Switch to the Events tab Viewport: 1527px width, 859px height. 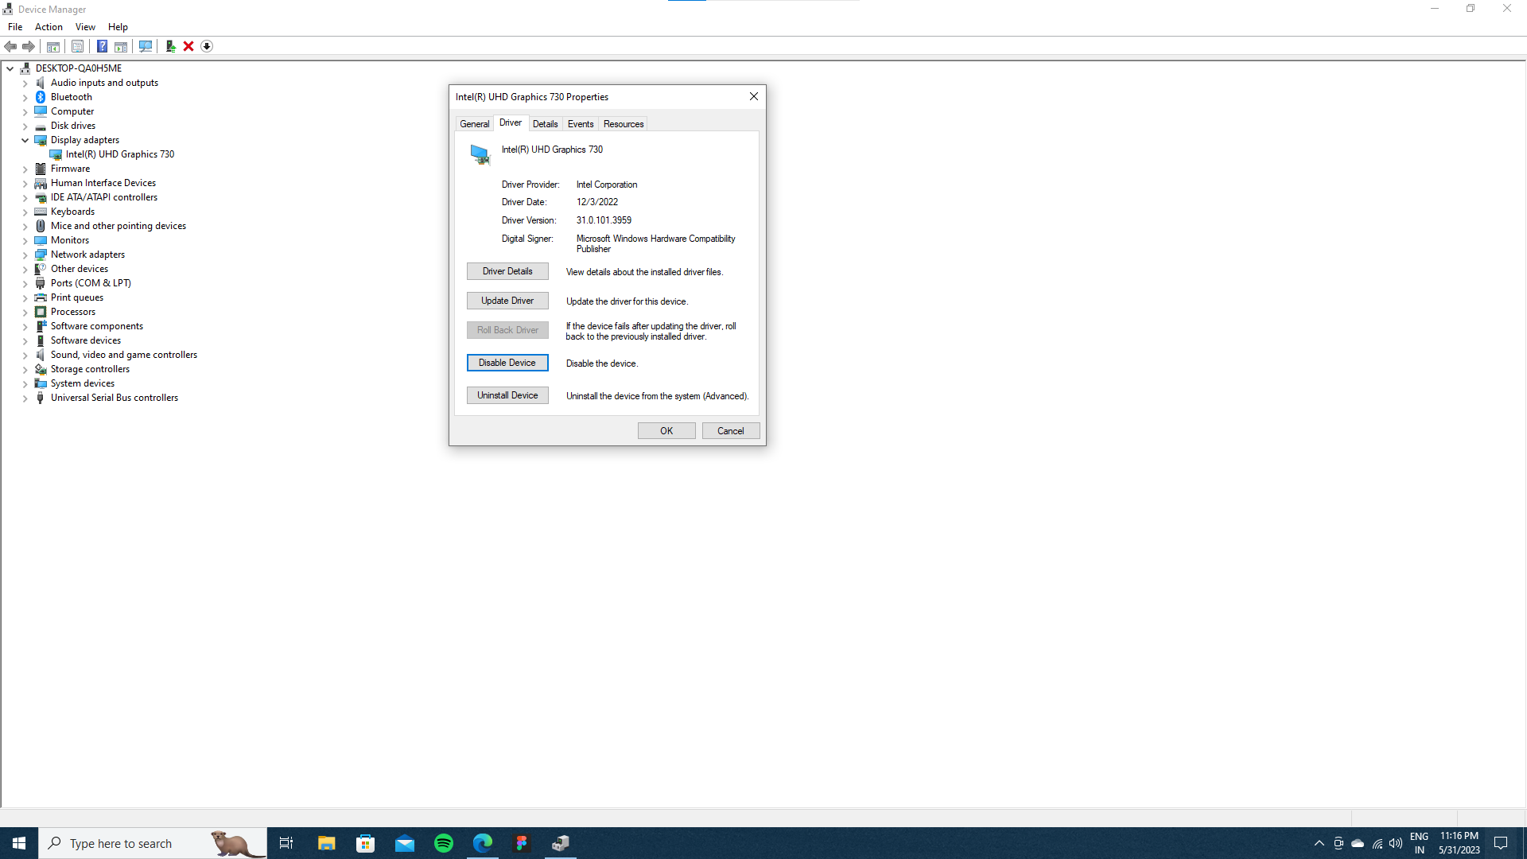click(581, 124)
